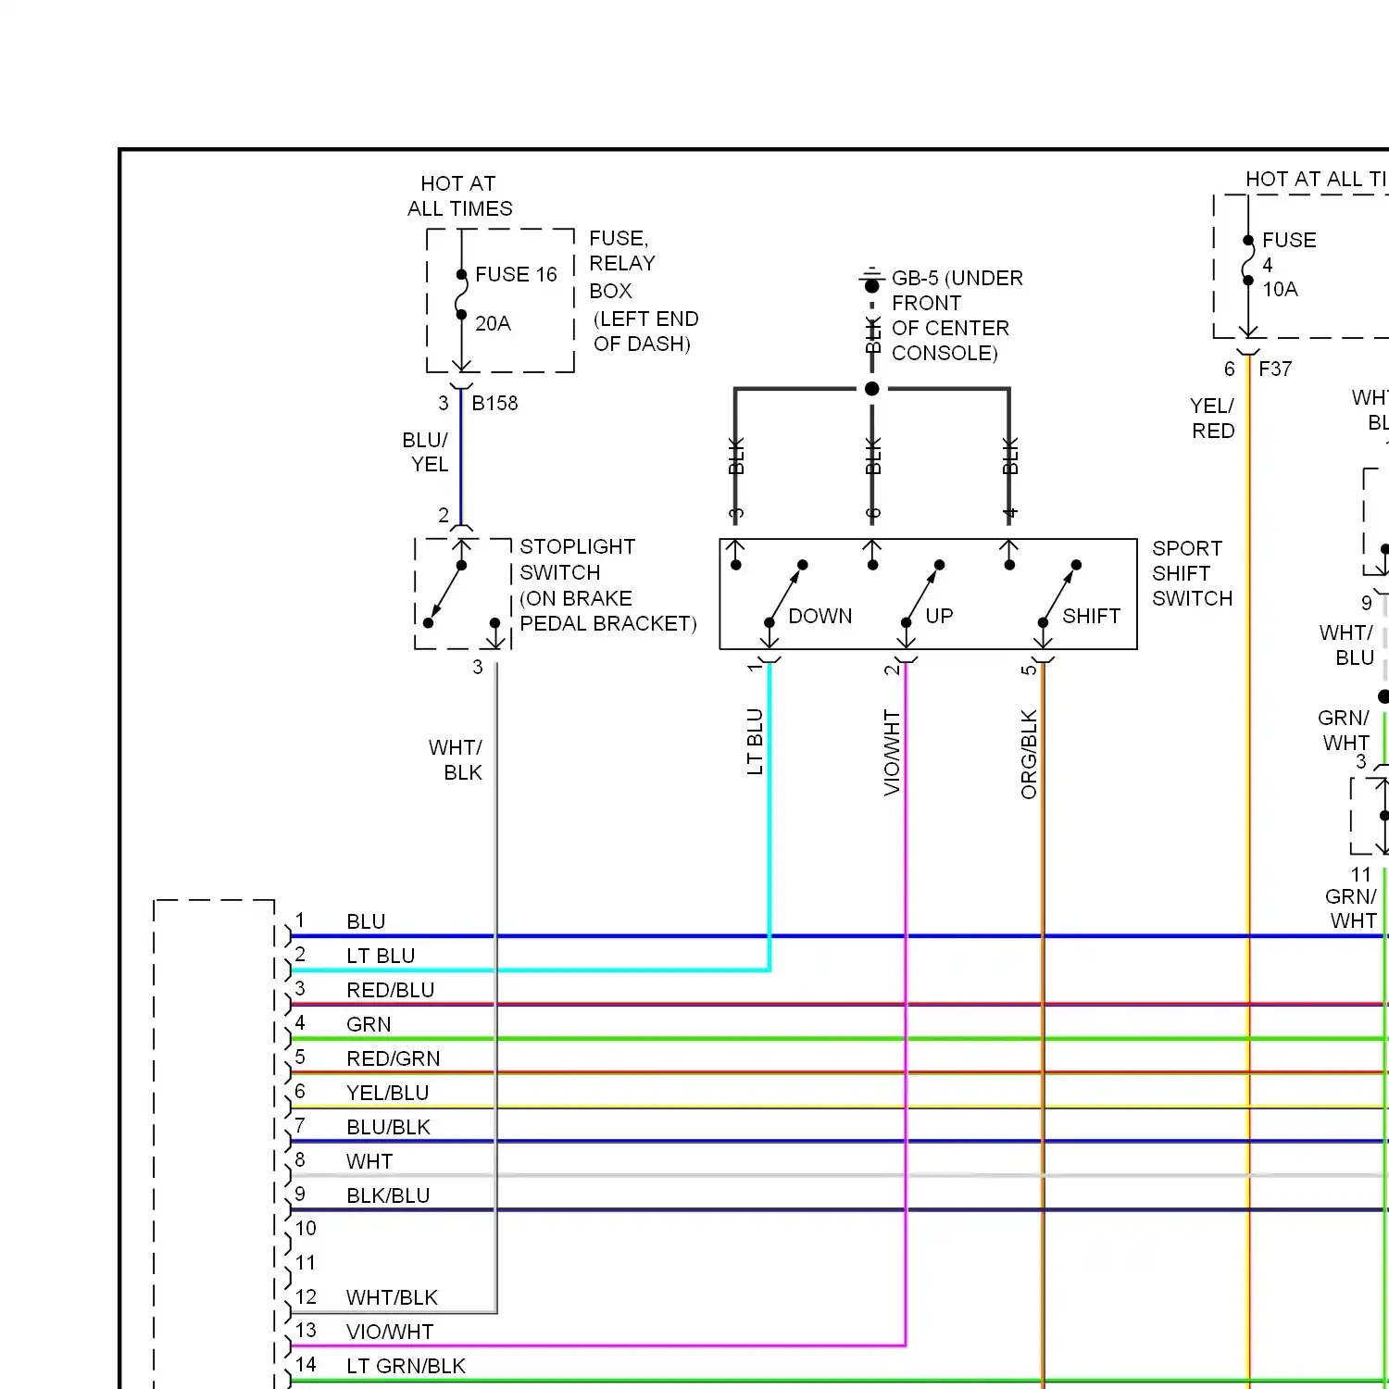Click the vertical VIO/WHT wire label
Image resolution: width=1389 pixels, height=1389 pixels.
(892, 753)
